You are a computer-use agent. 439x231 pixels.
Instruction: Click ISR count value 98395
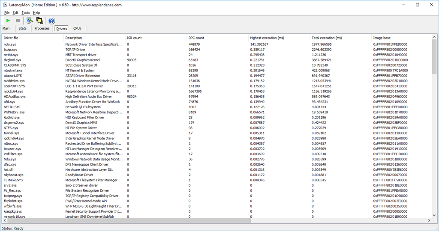[132, 60]
